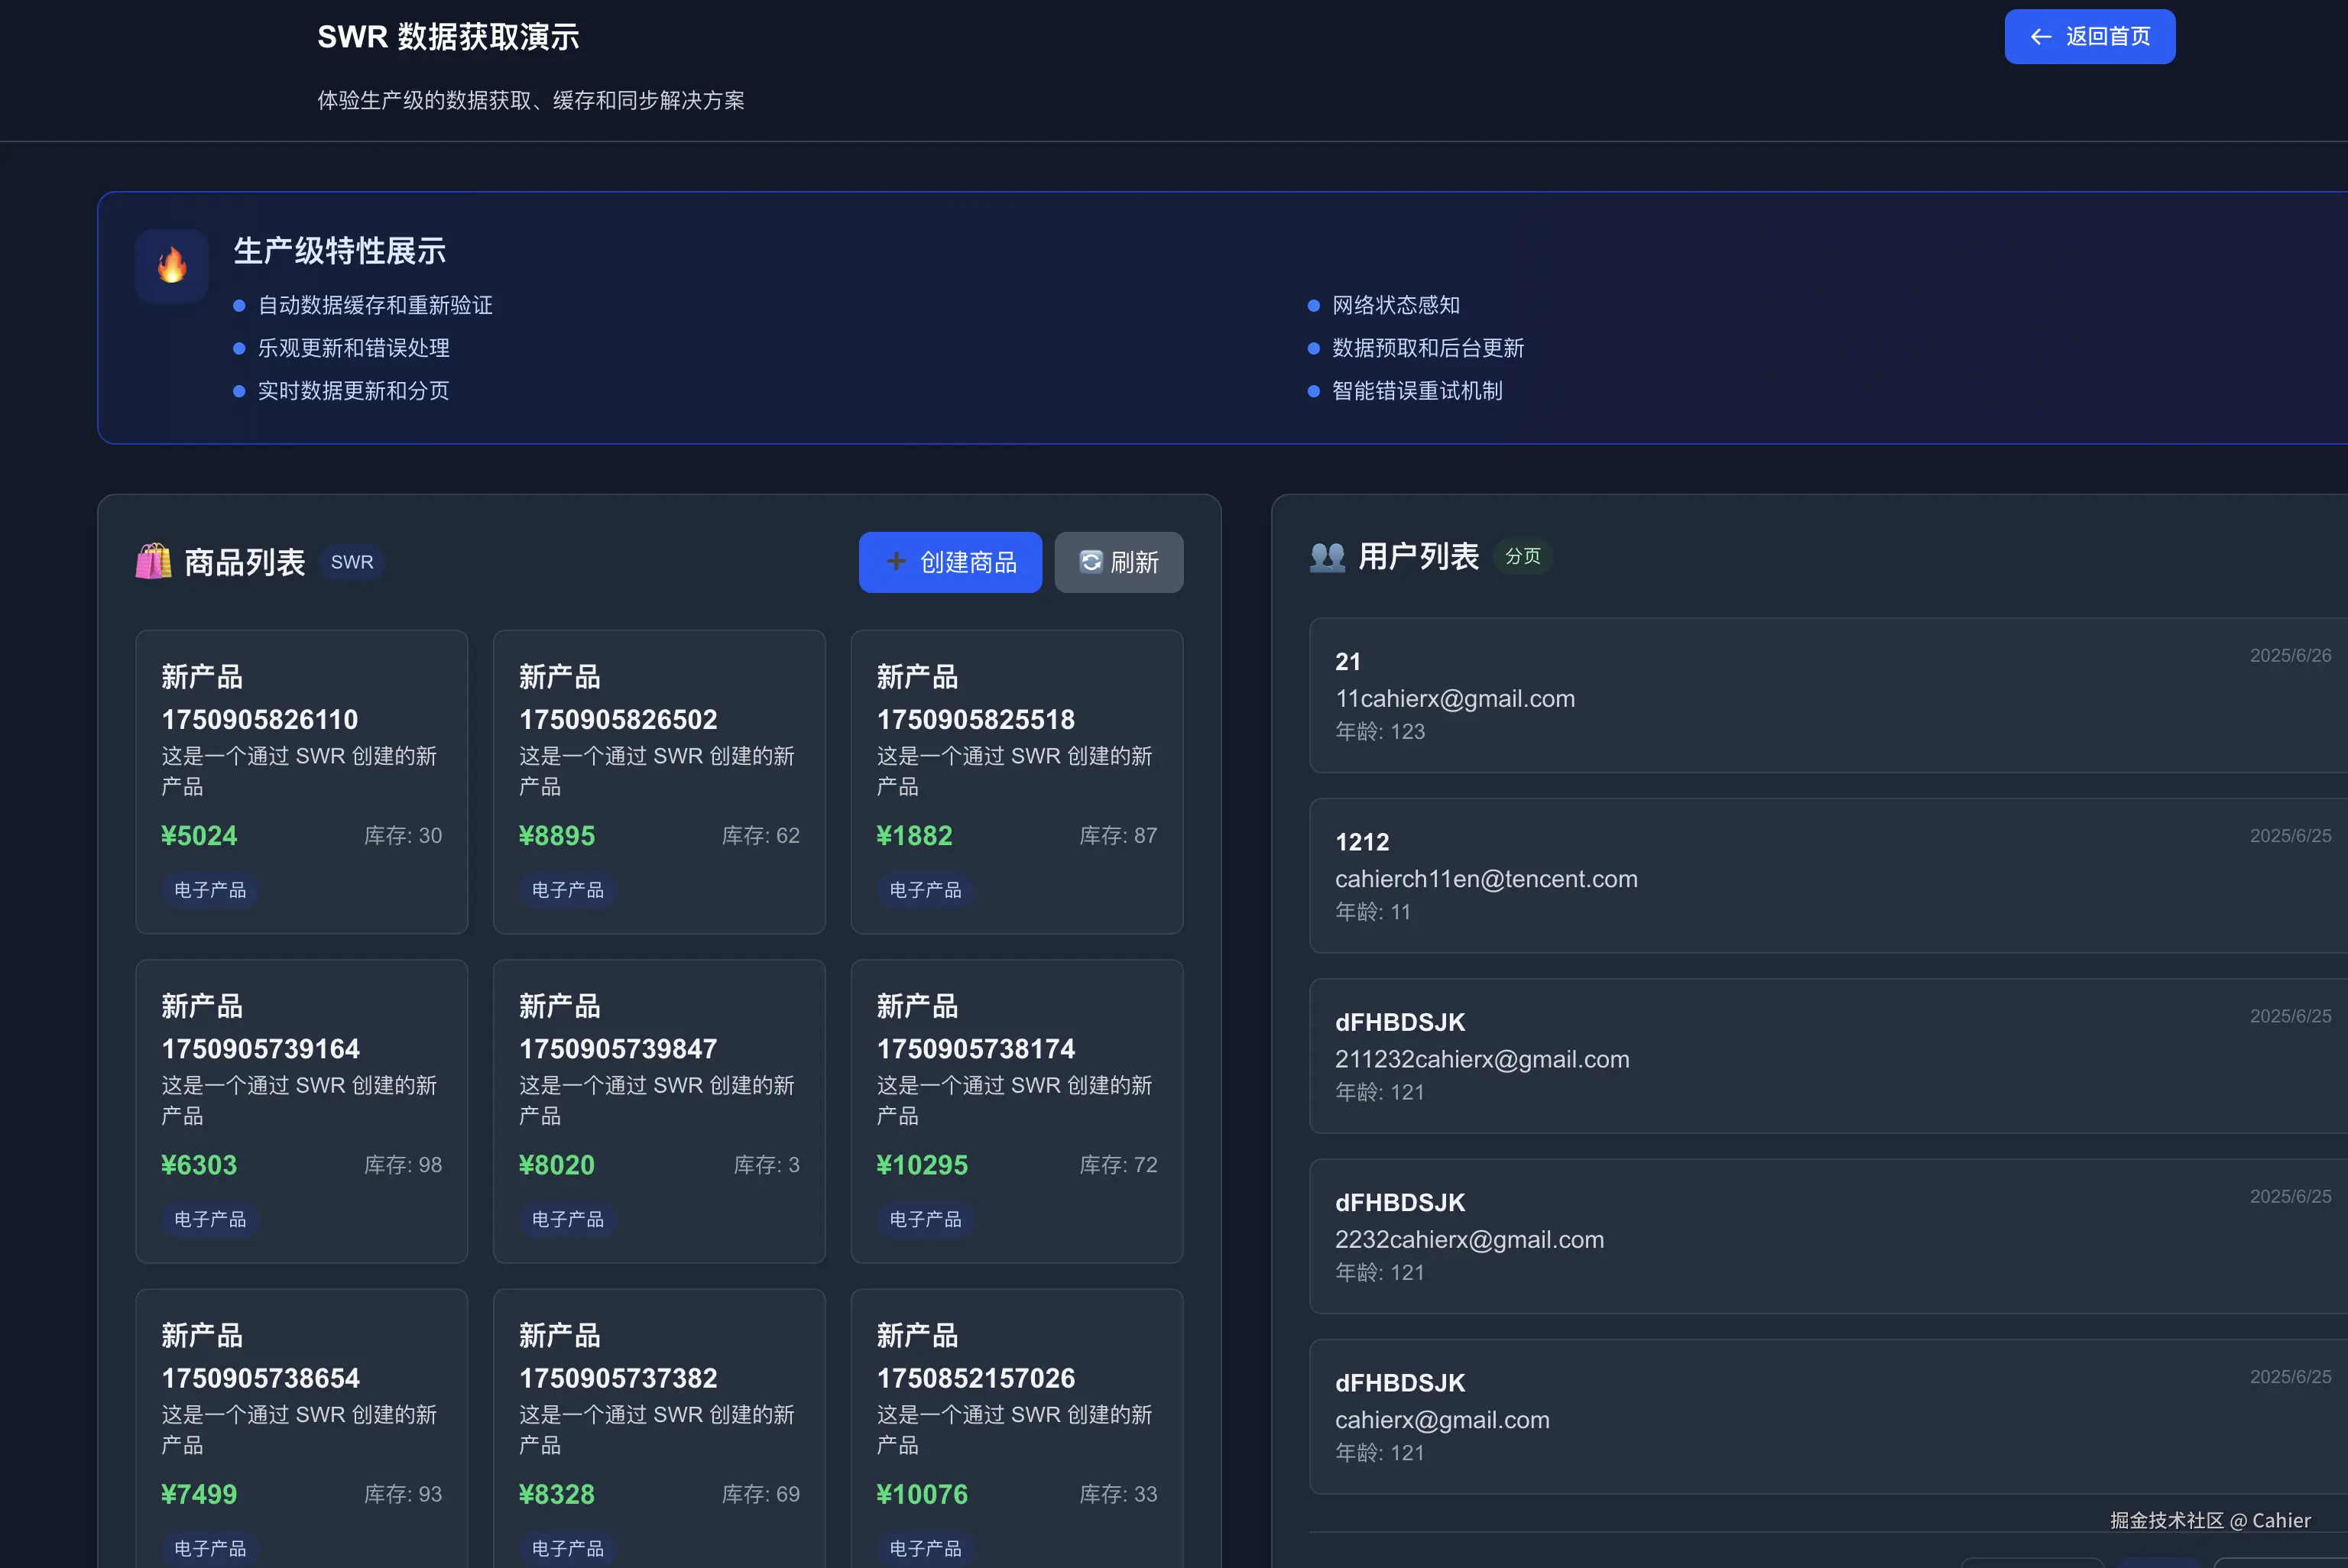Screen dimensions: 2348x1568
Task: Select product card priced ¥1882
Action: [1016, 781]
